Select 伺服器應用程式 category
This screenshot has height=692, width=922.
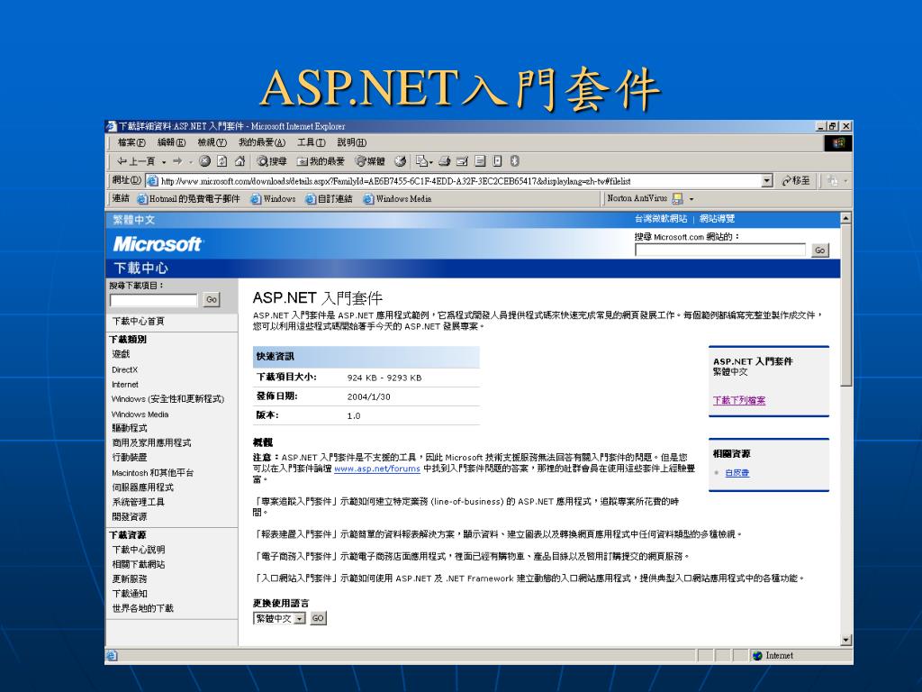(143, 487)
